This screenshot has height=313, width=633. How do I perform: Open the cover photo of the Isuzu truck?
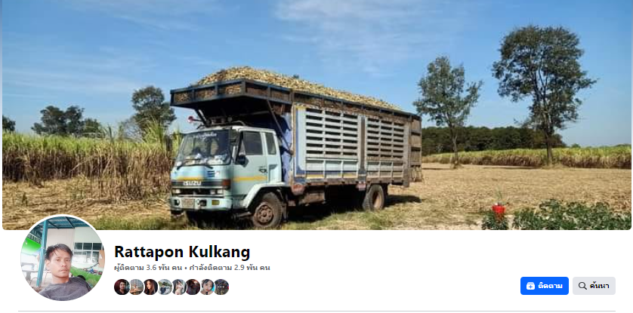[316, 115]
